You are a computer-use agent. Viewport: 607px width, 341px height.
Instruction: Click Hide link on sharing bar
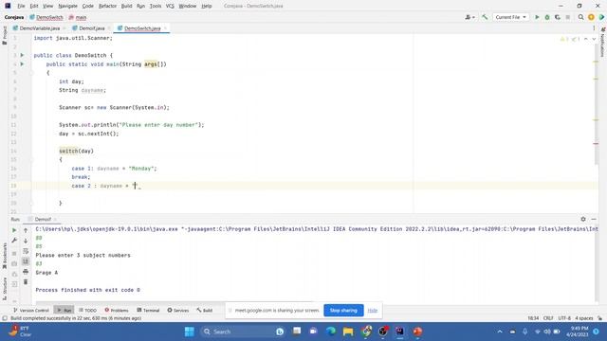click(x=373, y=310)
